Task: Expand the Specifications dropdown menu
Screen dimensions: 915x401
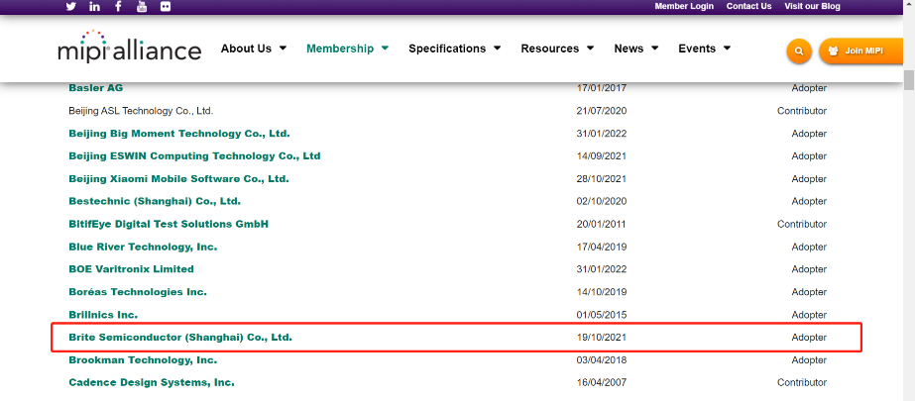Action: coord(454,49)
